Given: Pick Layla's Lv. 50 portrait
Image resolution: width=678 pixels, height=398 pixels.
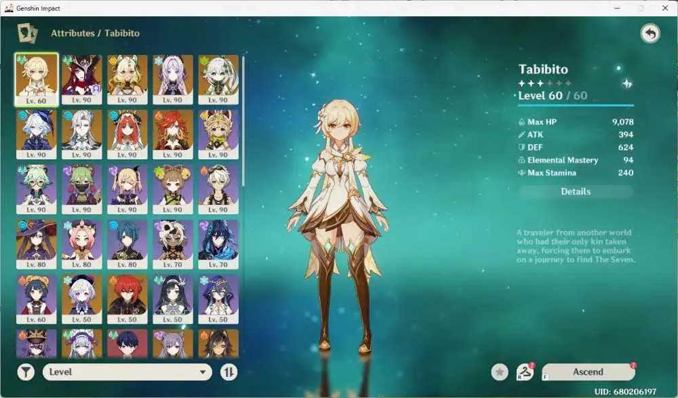Looking at the screenshot, I should pyautogui.click(x=218, y=300).
